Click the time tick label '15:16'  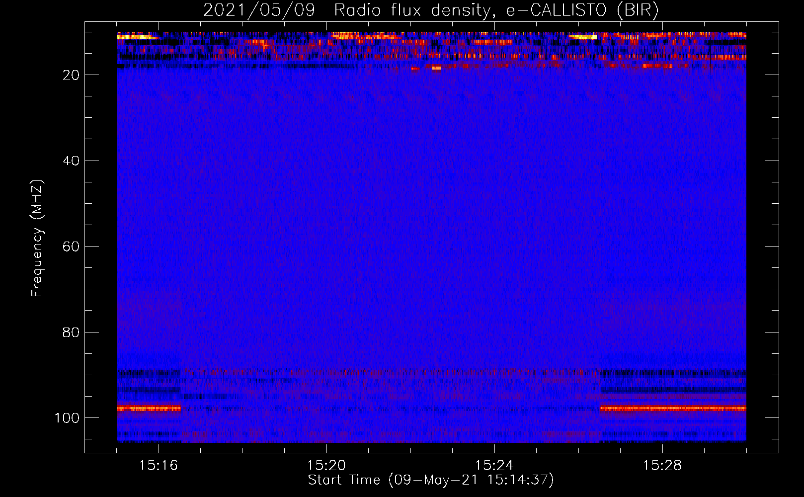pyautogui.click(x=159, y=466)
